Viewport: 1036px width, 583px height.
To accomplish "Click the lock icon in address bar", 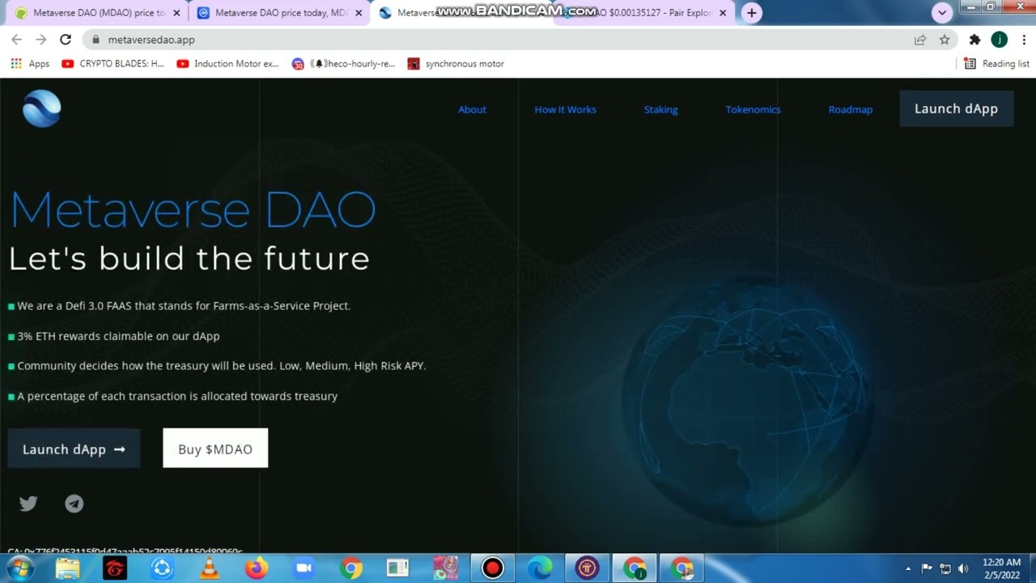I will click(96, 39).
